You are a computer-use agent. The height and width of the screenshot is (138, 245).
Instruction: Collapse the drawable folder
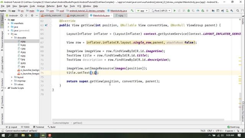coord(12,38)
